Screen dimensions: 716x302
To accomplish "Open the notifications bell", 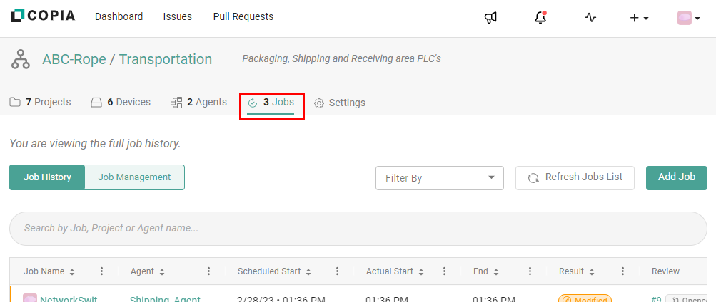I will pyautogui.click(x=540, y=17).
